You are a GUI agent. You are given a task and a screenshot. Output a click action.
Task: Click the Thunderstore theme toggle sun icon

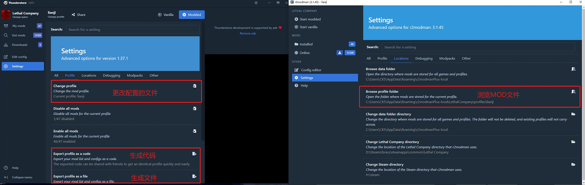point(256,3)
